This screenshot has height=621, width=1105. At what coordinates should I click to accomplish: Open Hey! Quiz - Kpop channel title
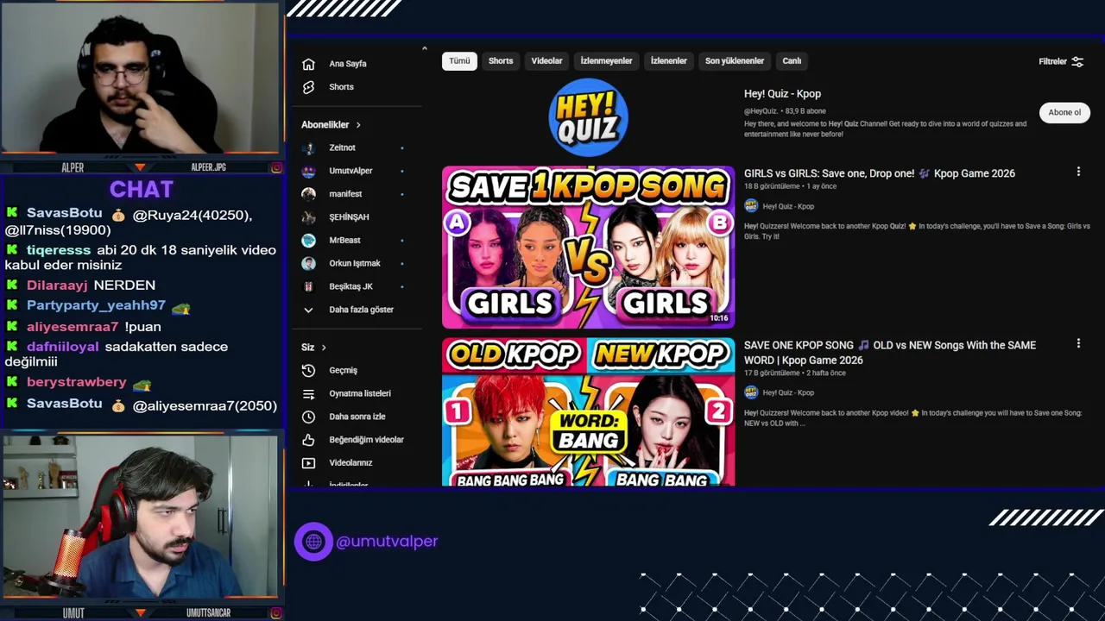782,94
